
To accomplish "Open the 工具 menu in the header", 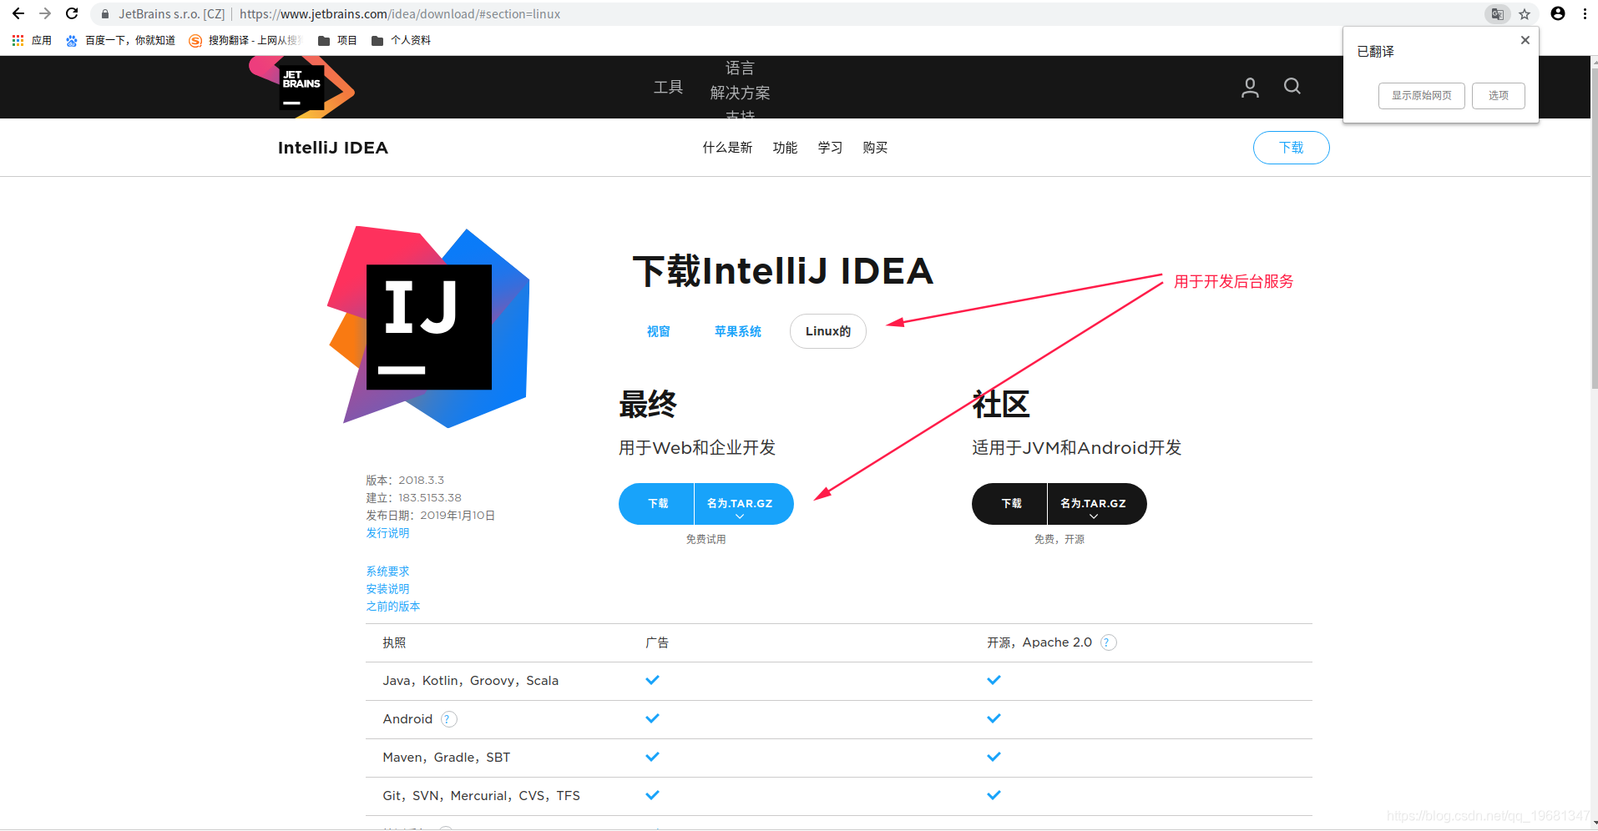I will (668, 88).
